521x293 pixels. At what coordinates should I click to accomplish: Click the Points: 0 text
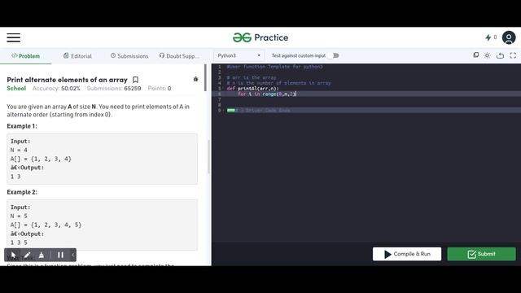tap(160, 89)
